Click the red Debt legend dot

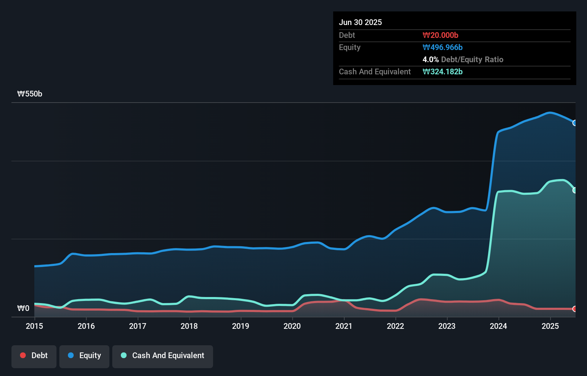pos(23,355)
